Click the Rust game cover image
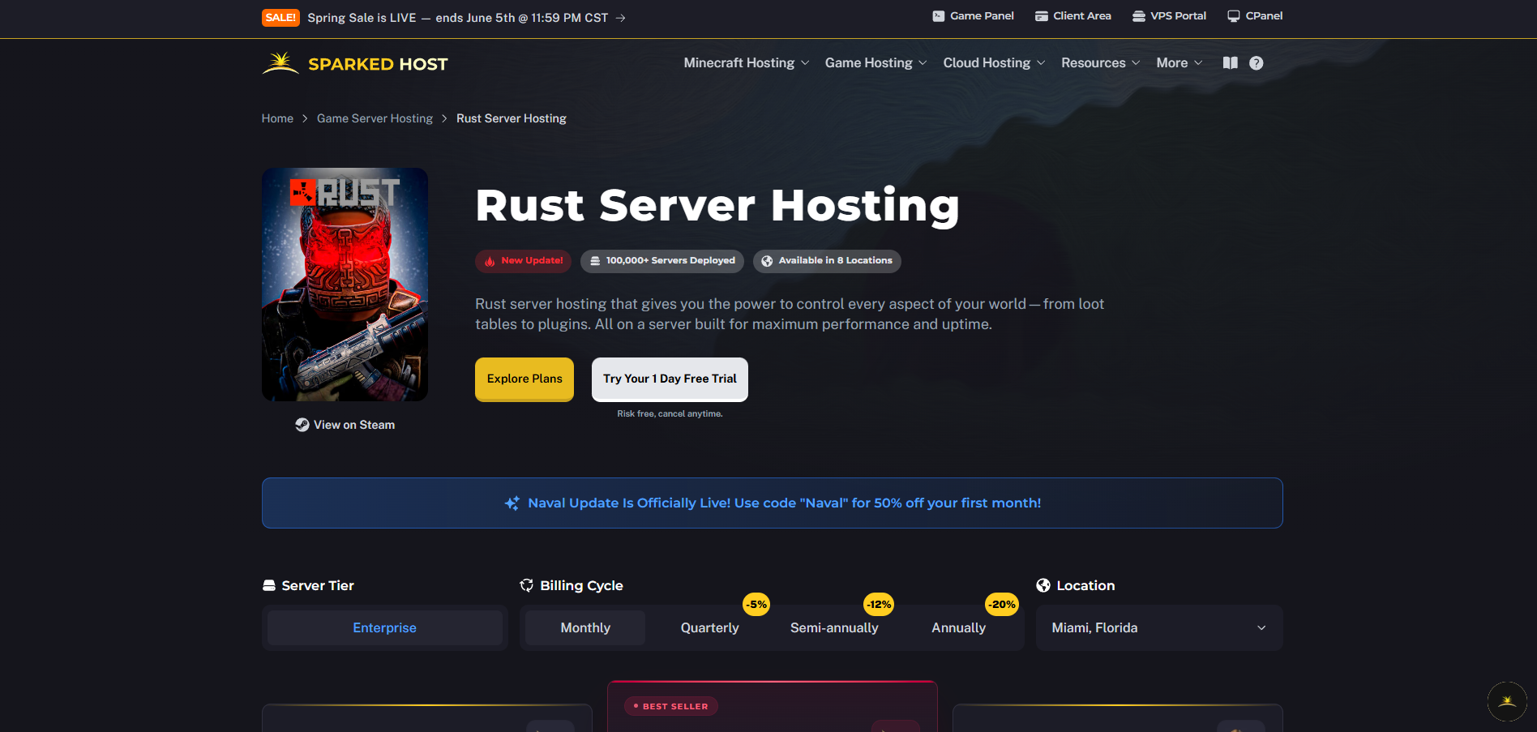 pos(345,285)
